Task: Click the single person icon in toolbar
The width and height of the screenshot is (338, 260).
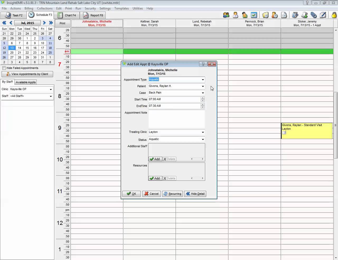Action: pyautogui.click(x=235, y=15)
